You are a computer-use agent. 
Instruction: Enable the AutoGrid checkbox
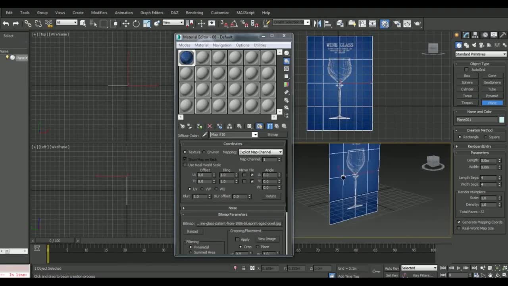[466, 70]
